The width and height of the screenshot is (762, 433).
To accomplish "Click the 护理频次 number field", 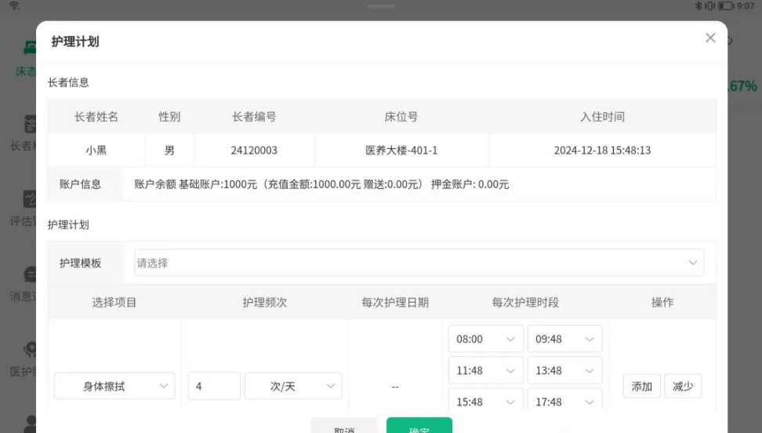I will coord(213,387).
